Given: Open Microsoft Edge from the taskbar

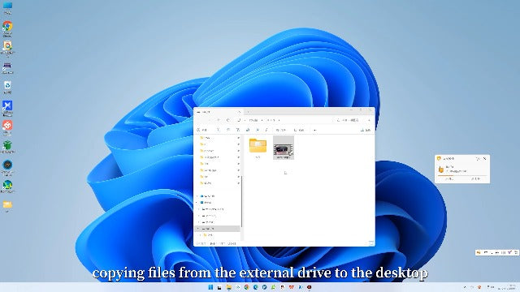Looking at the screenshot, I should click(256, 287).
